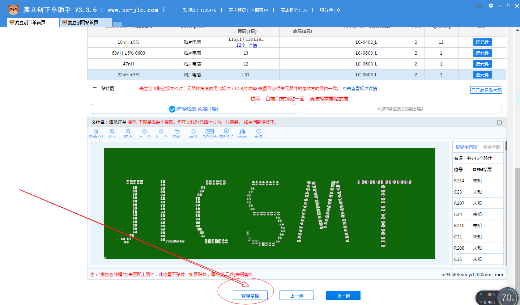Screen dimensions: 520x305
Task: Run the DFM check tool
Action: click(x=209, y=132)
